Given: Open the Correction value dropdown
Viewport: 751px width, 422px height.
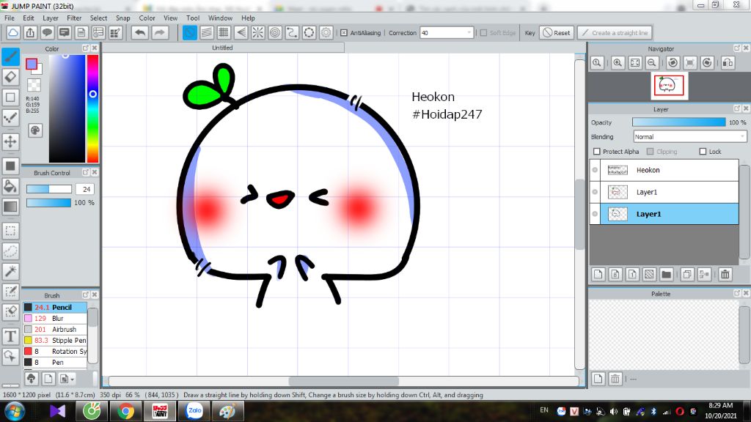Looking at the screenshot, I should point(469,32).
